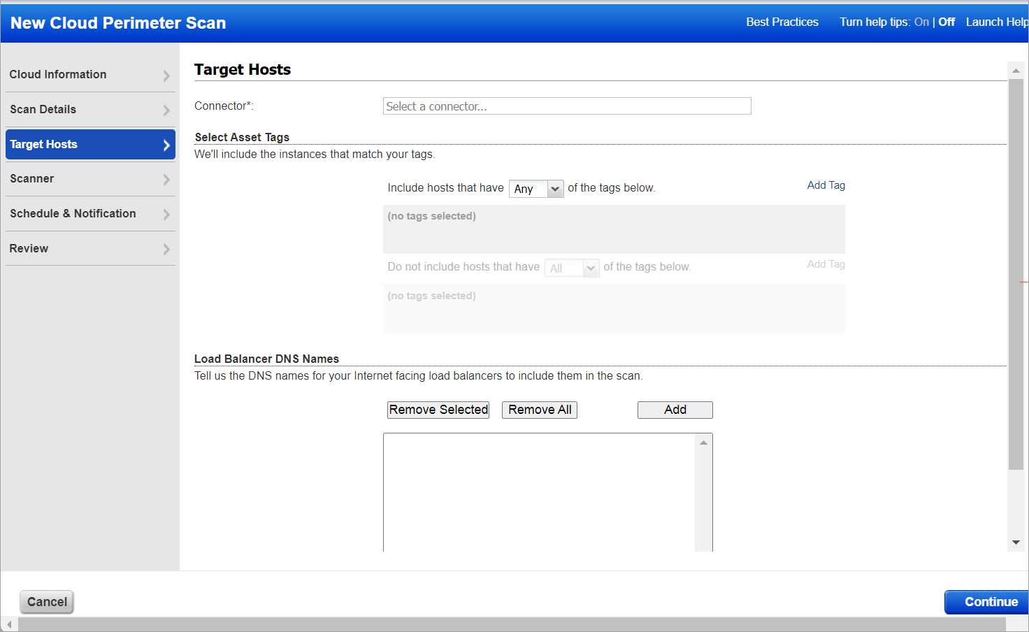This screenshot has height=632, width=1029.
Task: Click the chevron arrow beside Review
Action: [166, 249]
